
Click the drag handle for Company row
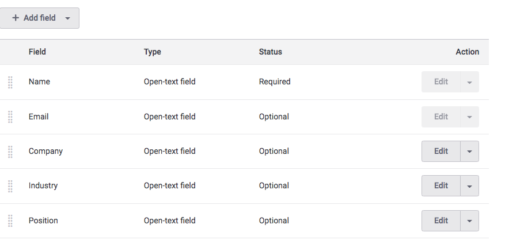[10, 152]
